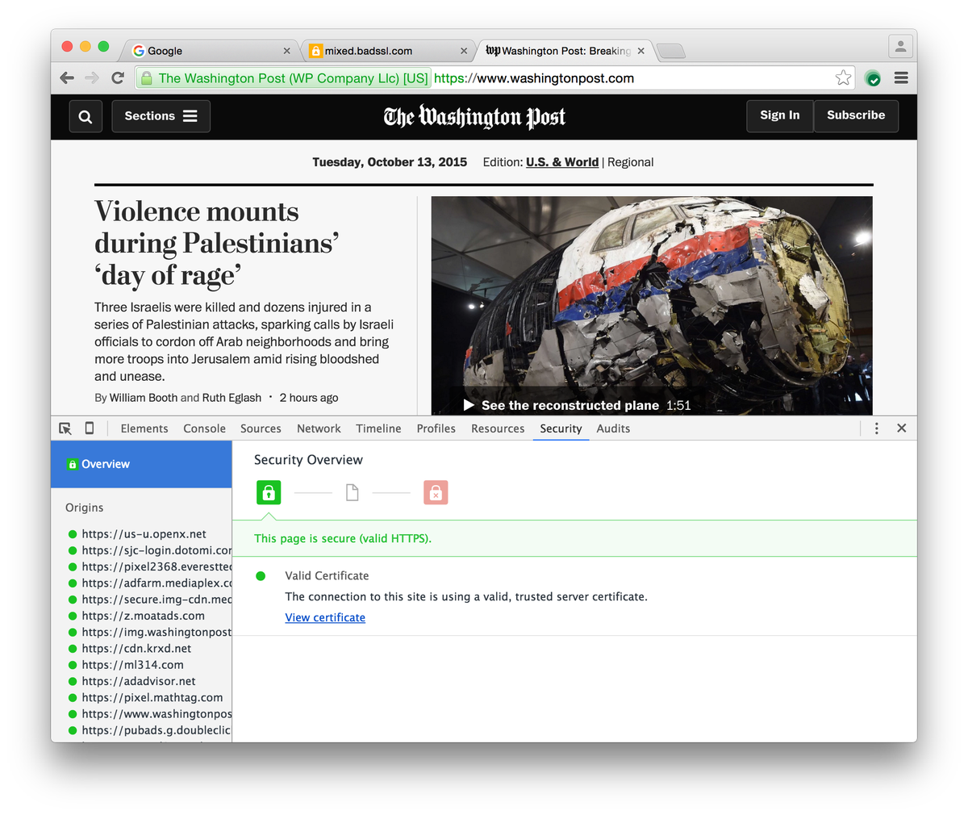Click 'This page is secure (valid HTTPS)' text
This screenshot has height=815, width=968.
coord(343,538)
